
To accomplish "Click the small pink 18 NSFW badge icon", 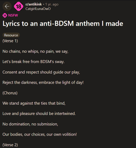I will point(5,15).
